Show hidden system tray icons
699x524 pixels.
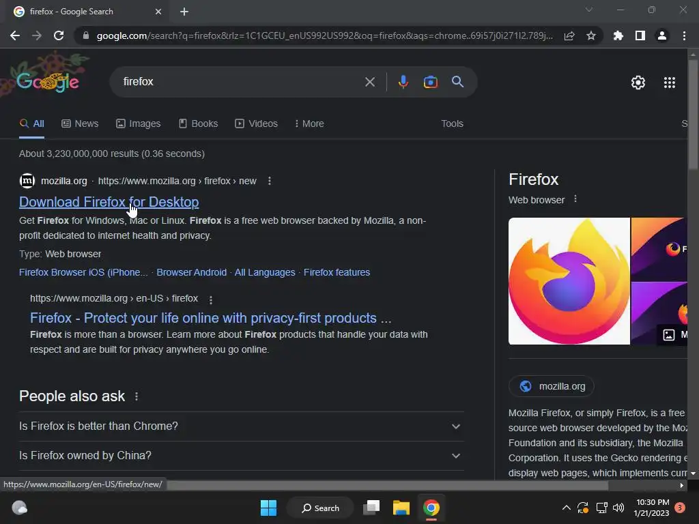tap(566, 508)
